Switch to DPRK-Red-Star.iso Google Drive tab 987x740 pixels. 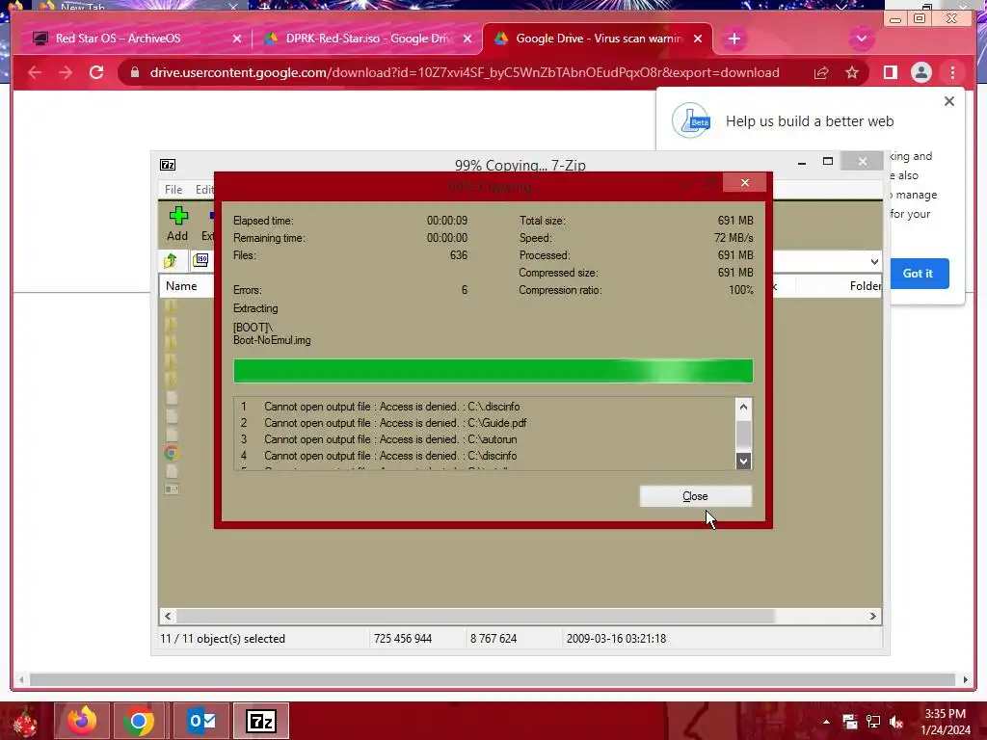click(368, 39)
